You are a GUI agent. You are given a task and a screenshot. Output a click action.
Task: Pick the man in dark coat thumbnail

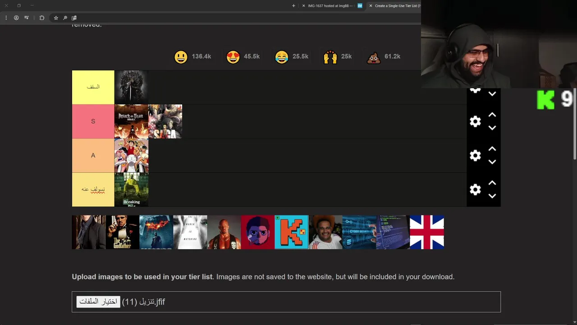[x=89, y=232]
